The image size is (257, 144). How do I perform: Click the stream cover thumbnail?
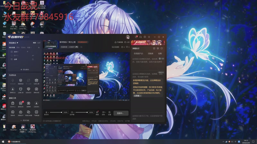51,44
